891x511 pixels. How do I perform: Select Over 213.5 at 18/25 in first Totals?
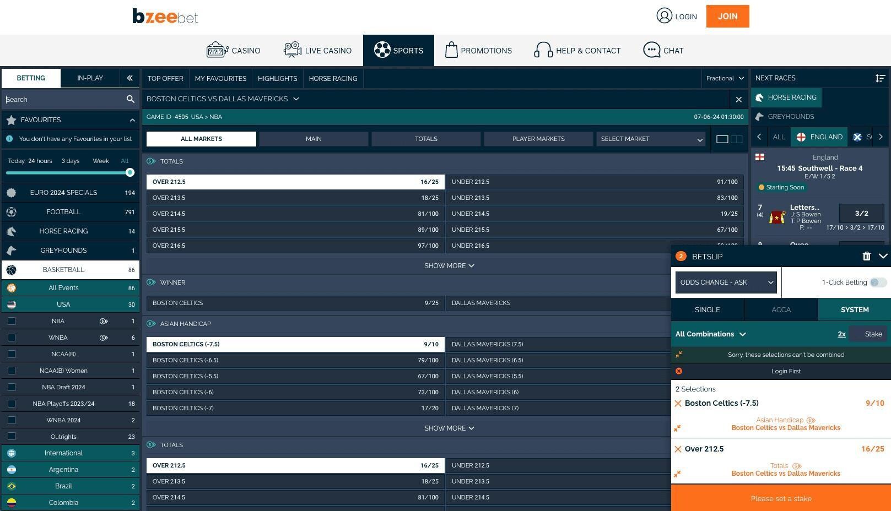295,198
